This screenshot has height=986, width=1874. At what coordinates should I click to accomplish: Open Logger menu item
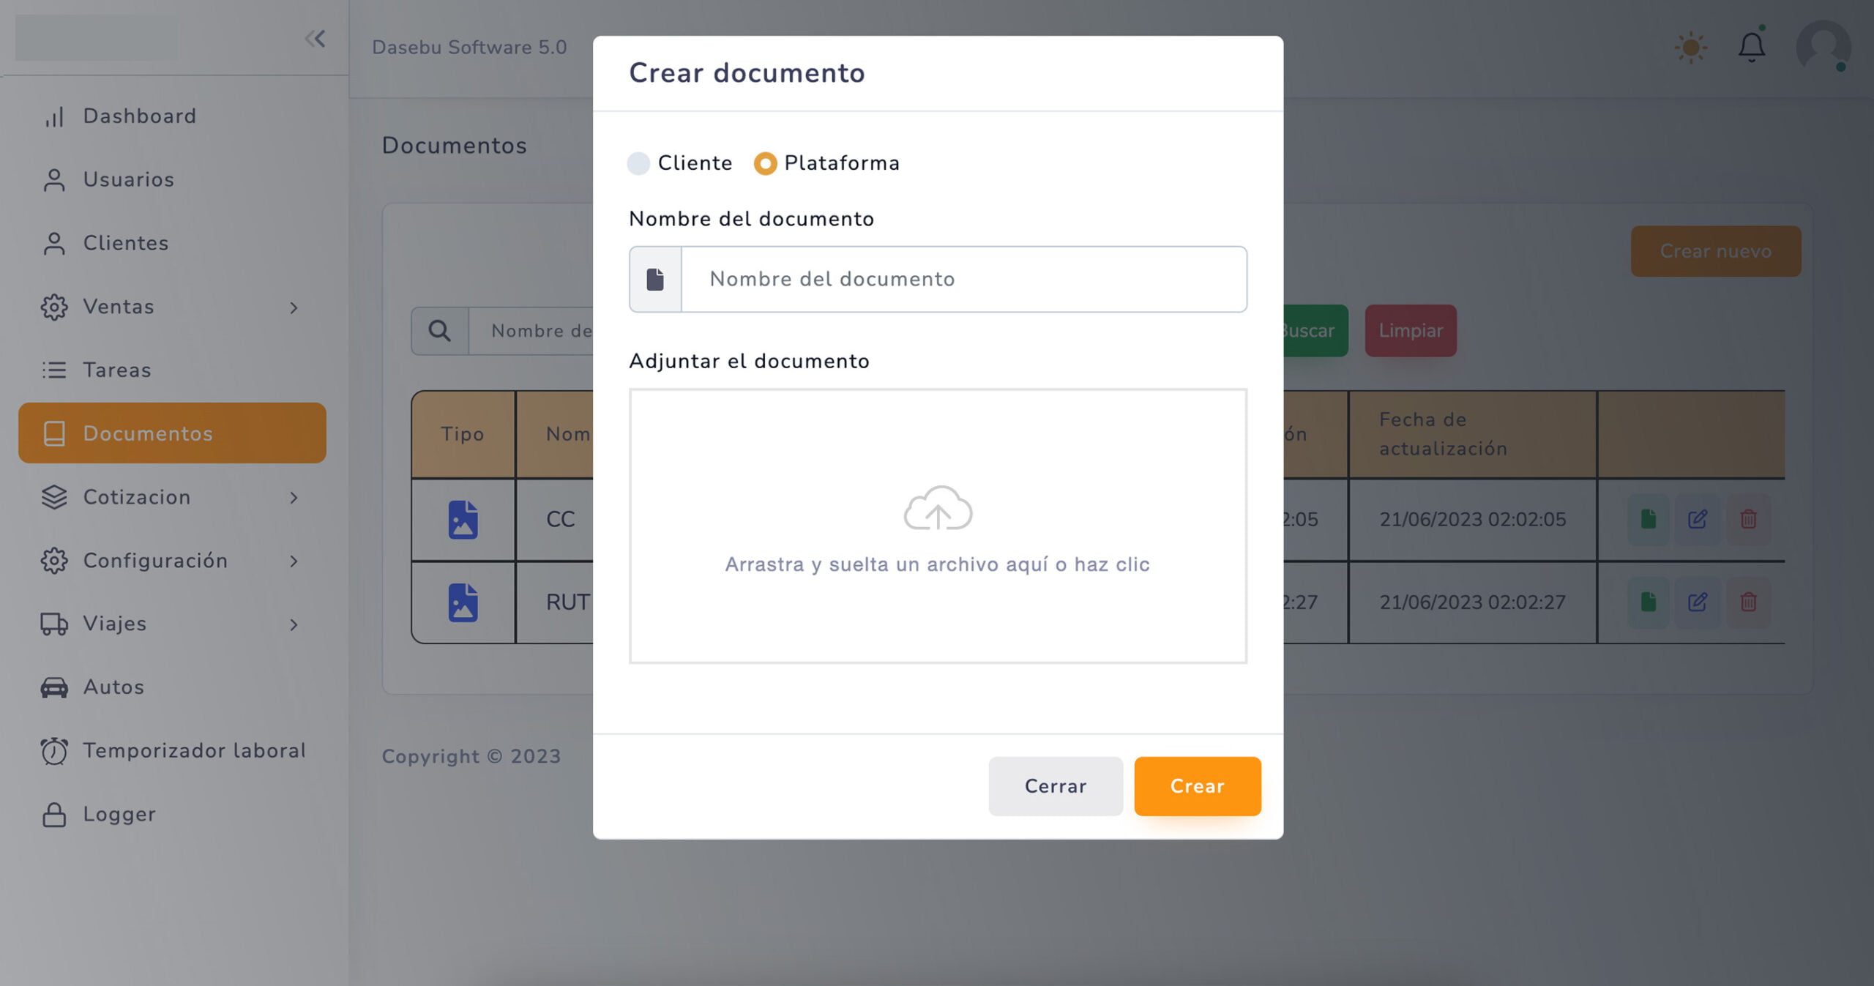[119, 815]
